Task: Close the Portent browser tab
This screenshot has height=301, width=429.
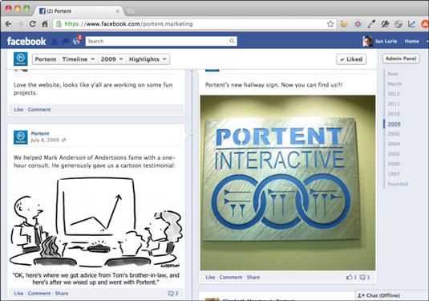Action: (x=117, y=11)
